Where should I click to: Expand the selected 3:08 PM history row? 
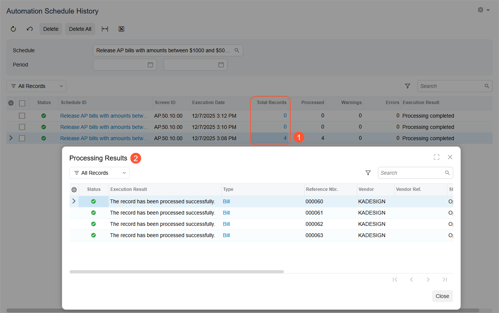(11, 138)
